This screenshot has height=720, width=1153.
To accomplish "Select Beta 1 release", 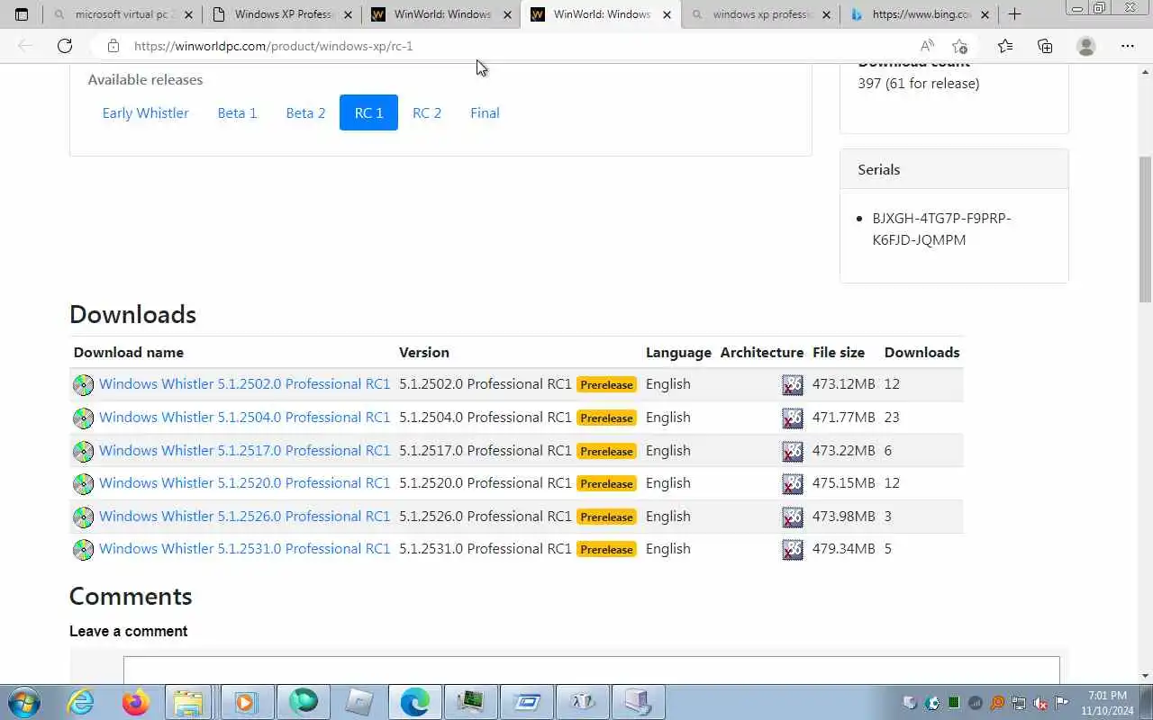I will [237, 112].
